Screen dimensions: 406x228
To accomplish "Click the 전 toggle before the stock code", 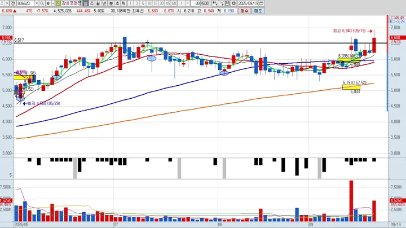I will 12,3.
